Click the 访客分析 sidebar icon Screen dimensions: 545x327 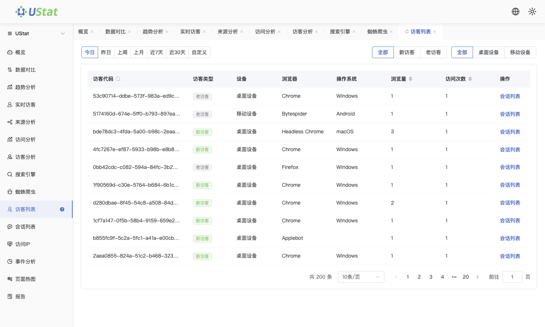click(x=10, y=157)
